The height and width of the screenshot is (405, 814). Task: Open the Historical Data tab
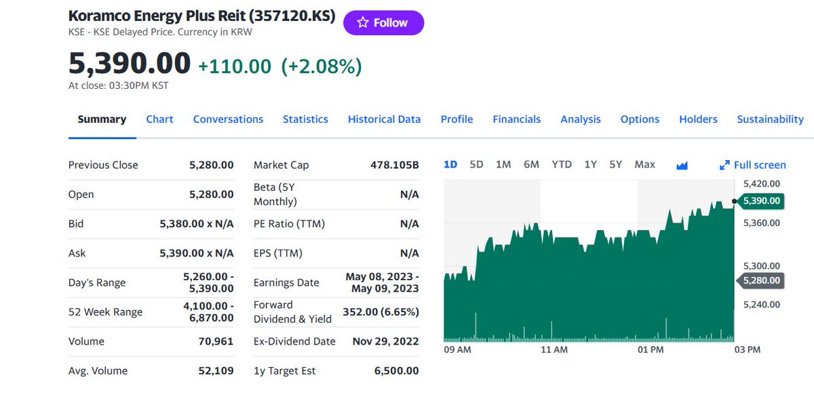[384, 119]
